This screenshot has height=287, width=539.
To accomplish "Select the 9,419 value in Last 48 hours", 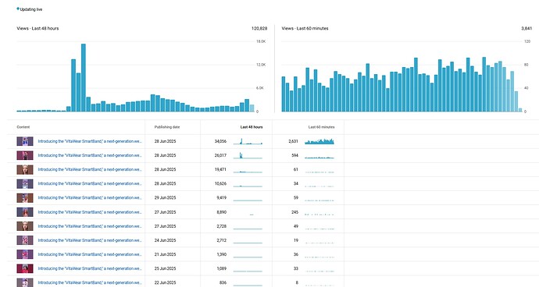I will pyautogui.click(x=221, y=198).
